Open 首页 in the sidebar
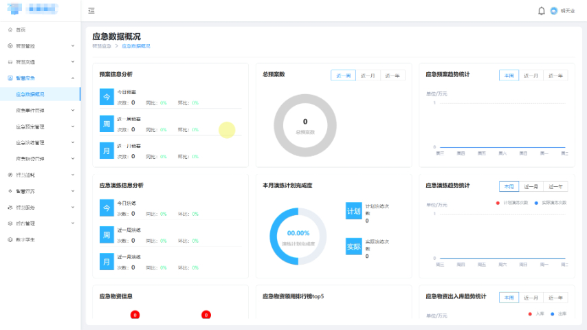 (x=40, y=30)
